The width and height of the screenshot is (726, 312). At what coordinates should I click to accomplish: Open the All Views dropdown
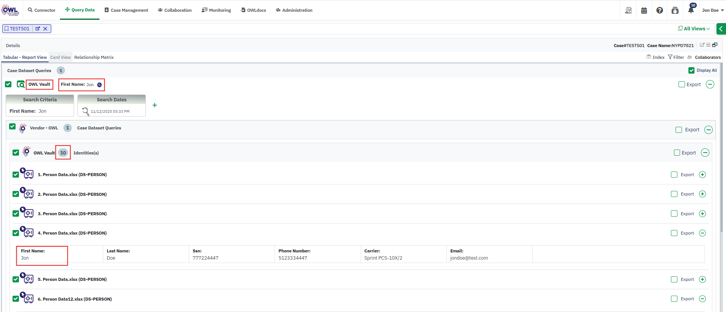click(x=694, y=29)
